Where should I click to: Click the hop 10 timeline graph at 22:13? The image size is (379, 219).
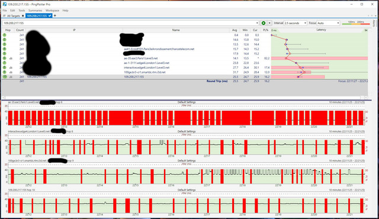pos(64,205)
